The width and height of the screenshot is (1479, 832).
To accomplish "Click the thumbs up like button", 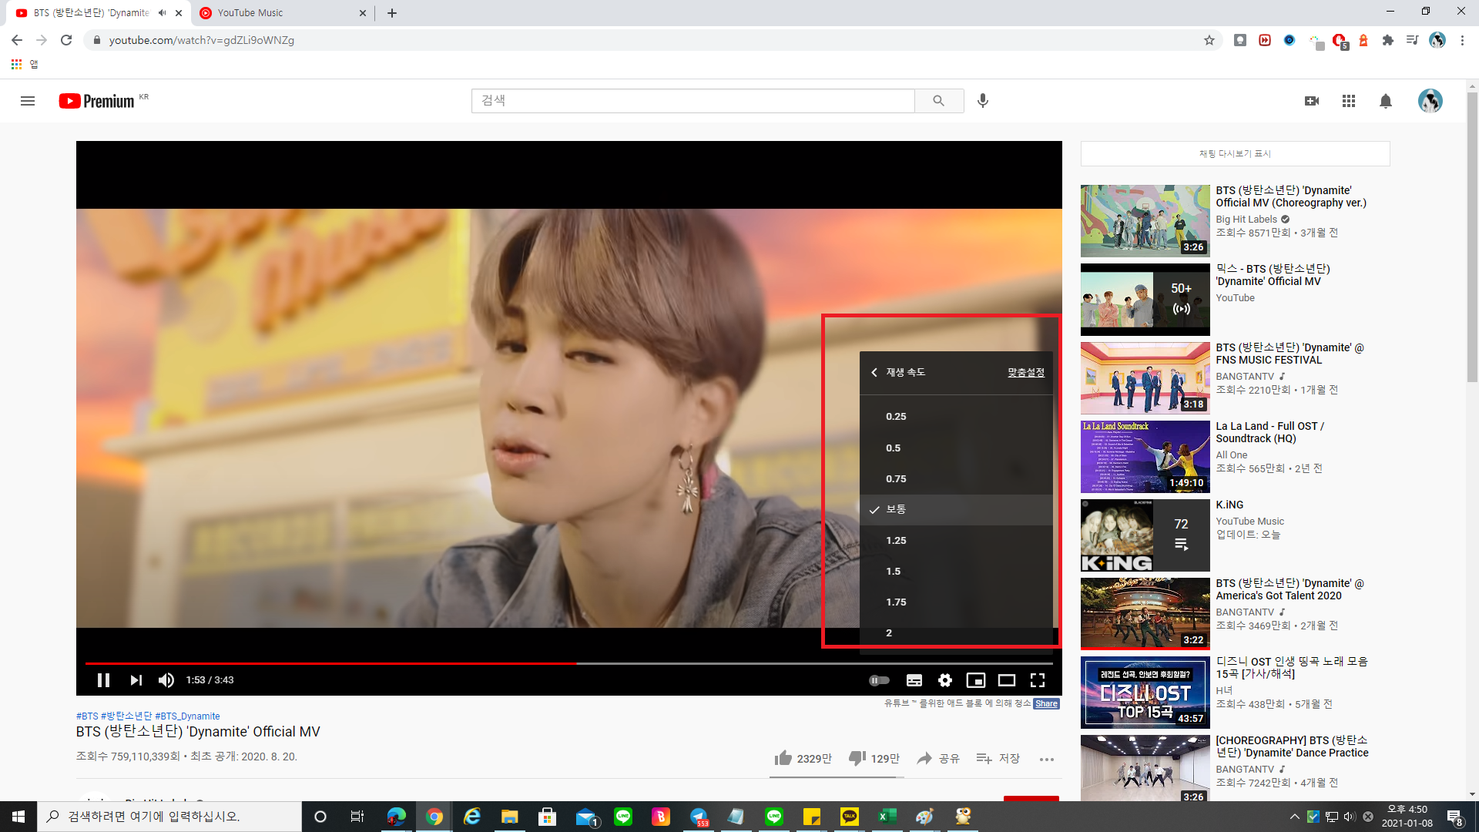I will point(783,759).
